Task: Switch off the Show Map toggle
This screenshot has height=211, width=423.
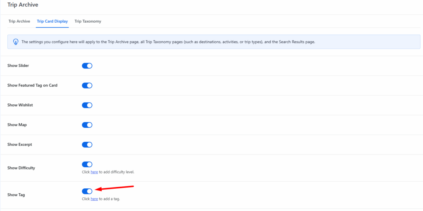Action: click(x=87, y=125)
